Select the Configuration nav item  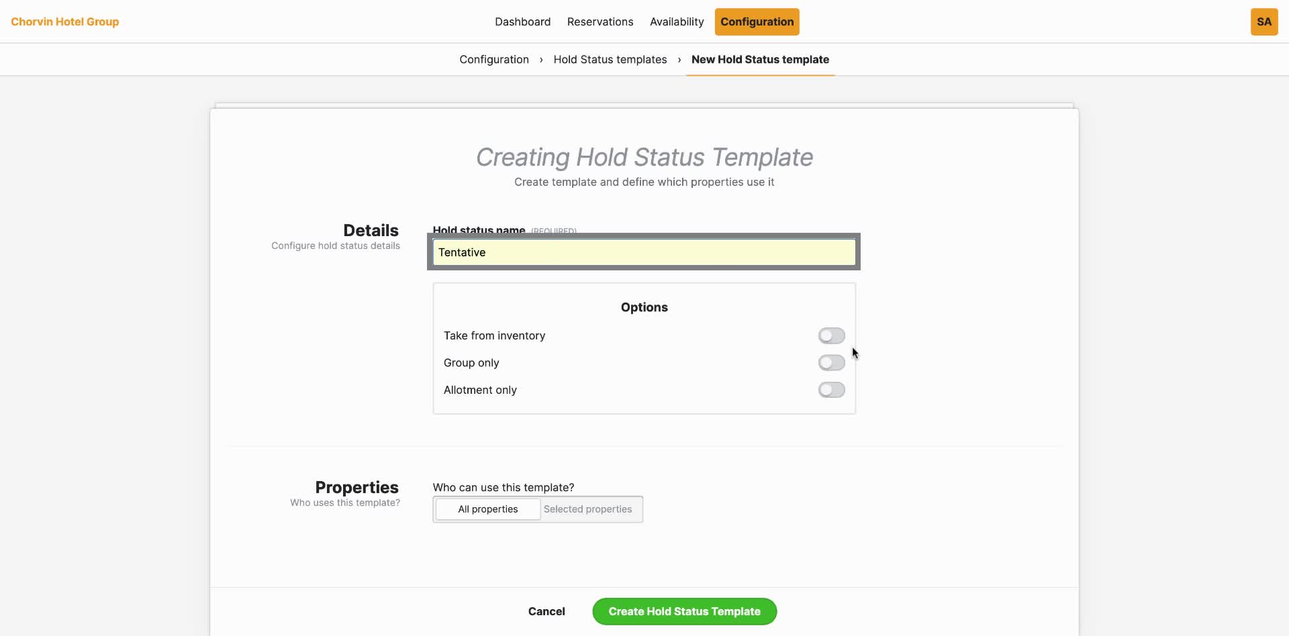click(757, 21)
